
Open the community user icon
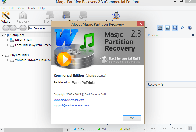pyautogui.click(x=116, y=16)
